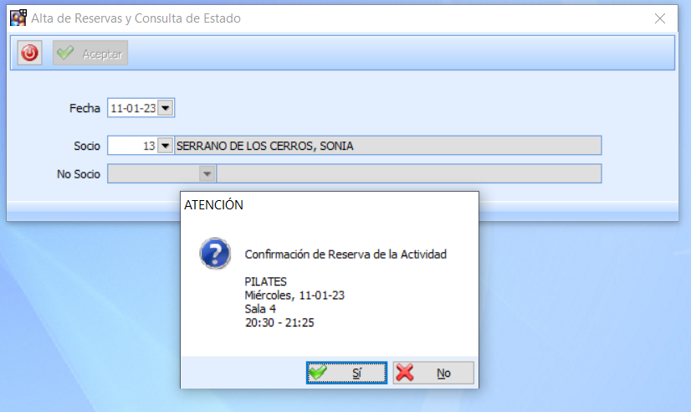Screen dimensions: 691x412
Task: Click the Aceptar toolbar button label
Action: [x=102, y=54]
